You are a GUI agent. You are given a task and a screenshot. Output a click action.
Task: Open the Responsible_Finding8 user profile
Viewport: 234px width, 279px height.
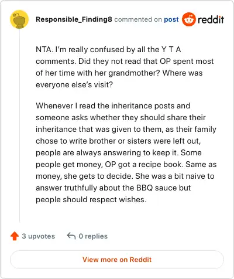(74, 19)
